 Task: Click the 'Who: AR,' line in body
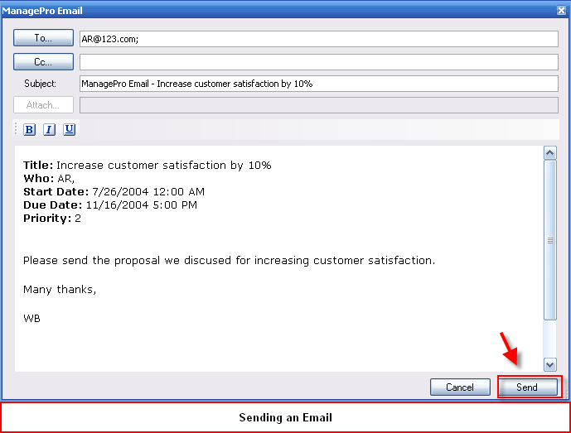[x=49, y=179]
